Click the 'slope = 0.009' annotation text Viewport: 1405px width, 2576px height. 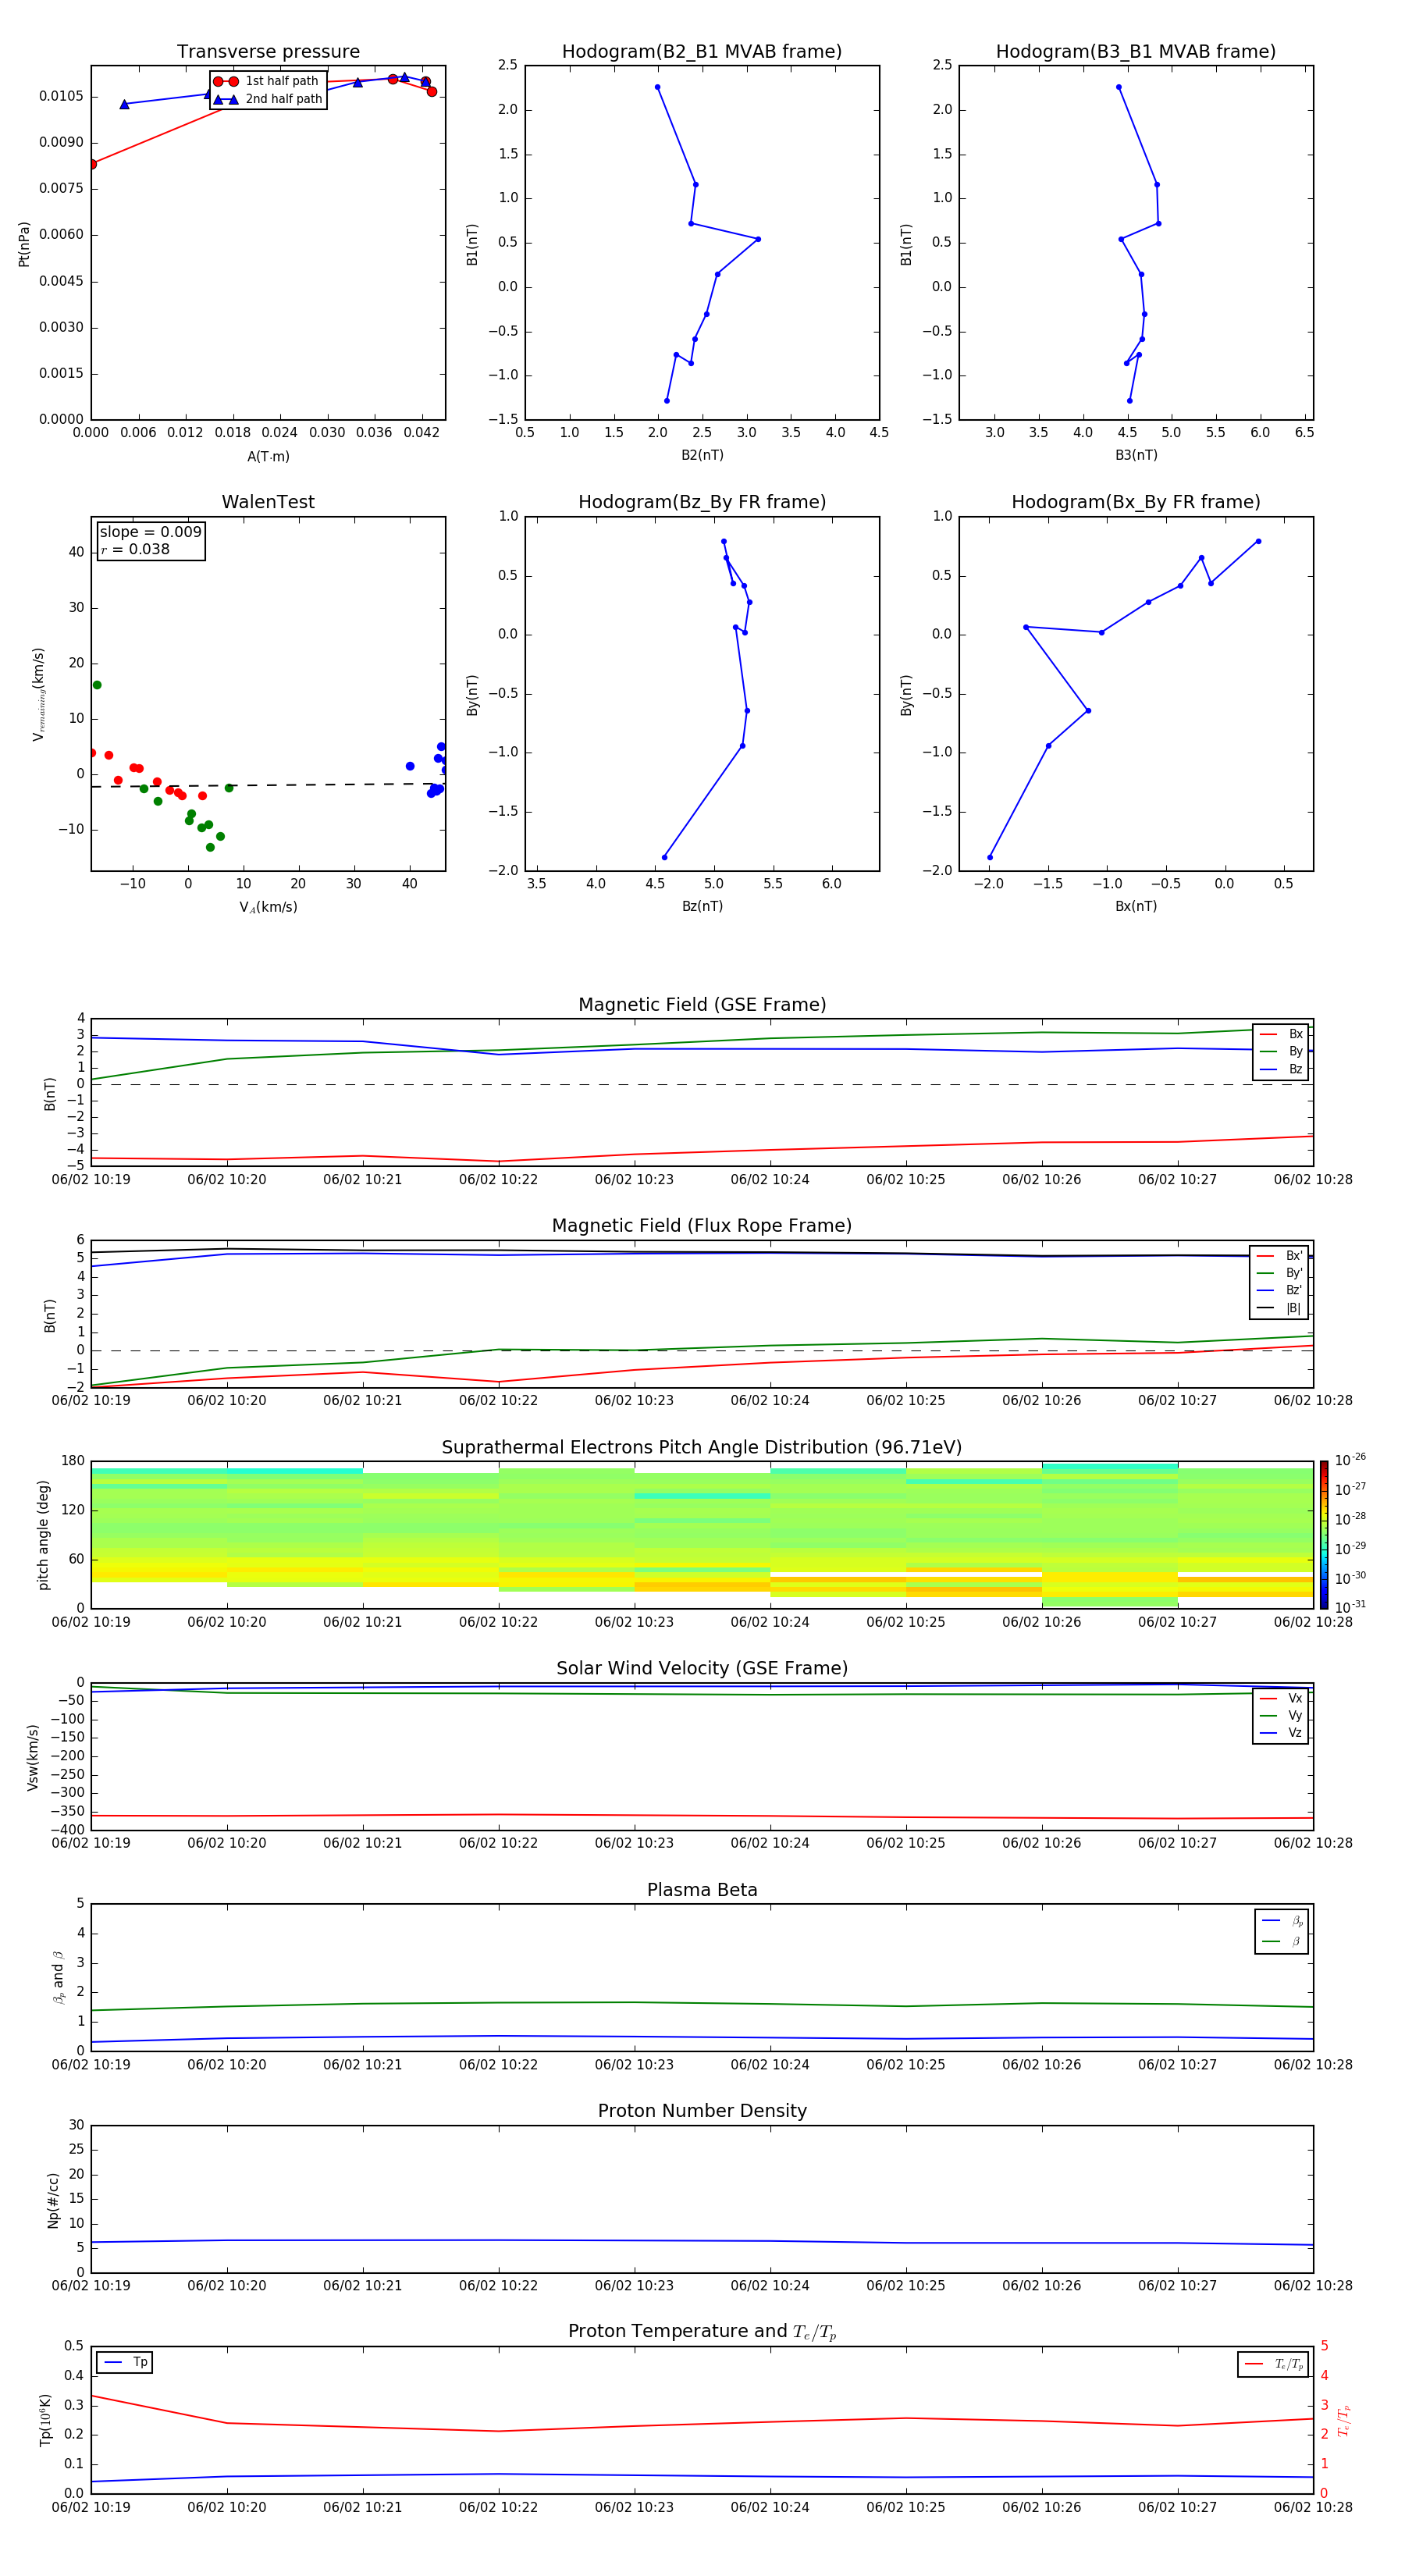click(x=151, y=532)
